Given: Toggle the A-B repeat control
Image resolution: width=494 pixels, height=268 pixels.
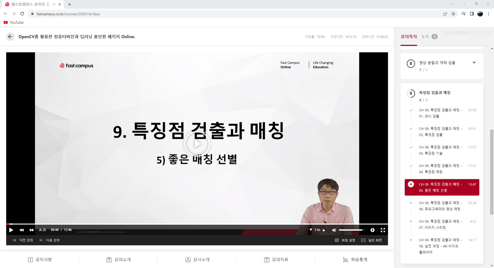Looking at the screenshot, I should pos(42,230).
